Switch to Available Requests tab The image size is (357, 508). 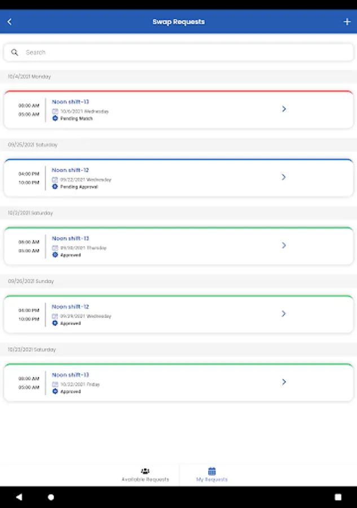click(x=145, y=475)
